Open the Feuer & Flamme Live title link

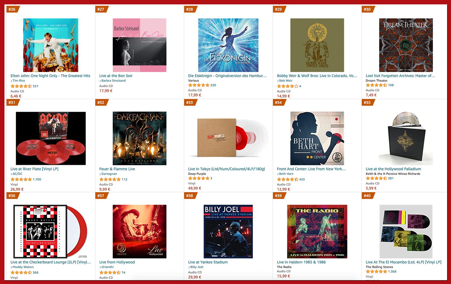(x=117, y=169)
